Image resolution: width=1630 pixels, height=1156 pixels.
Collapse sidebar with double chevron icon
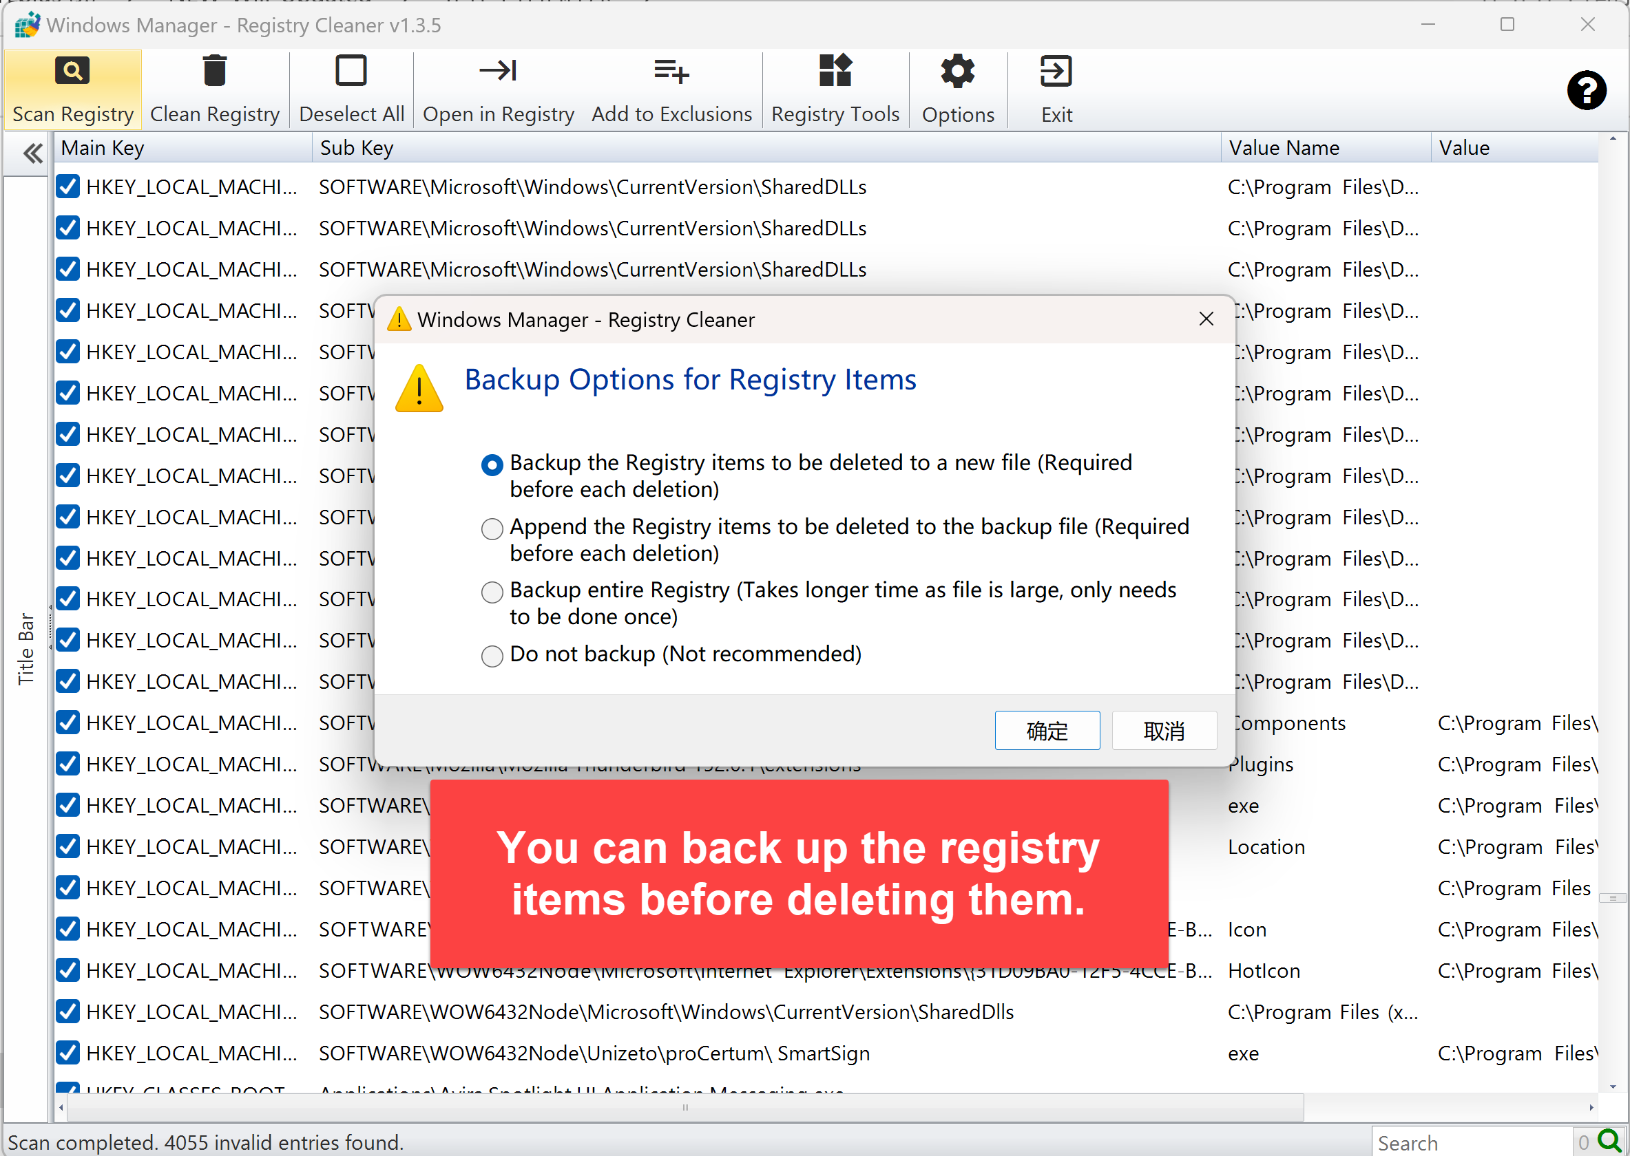tap(32, 153)
